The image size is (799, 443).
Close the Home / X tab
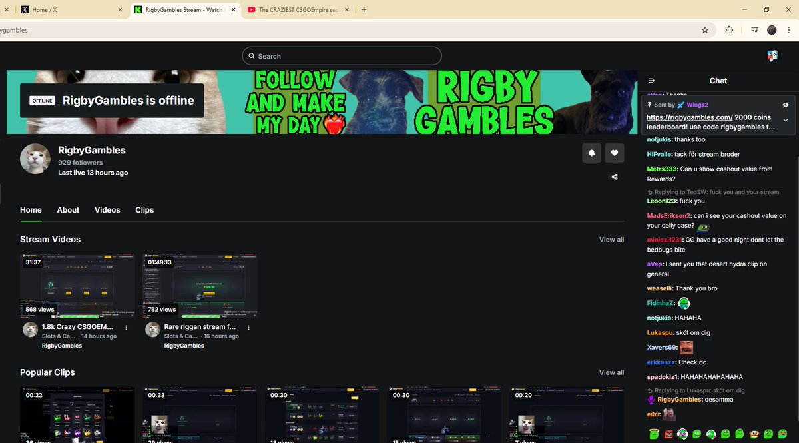pyautogui.click(x=119, y=9)
